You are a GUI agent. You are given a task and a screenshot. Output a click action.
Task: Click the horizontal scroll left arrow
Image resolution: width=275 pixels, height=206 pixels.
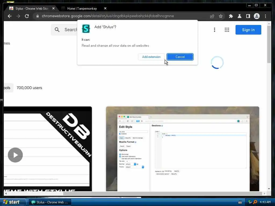click(6, 194)
